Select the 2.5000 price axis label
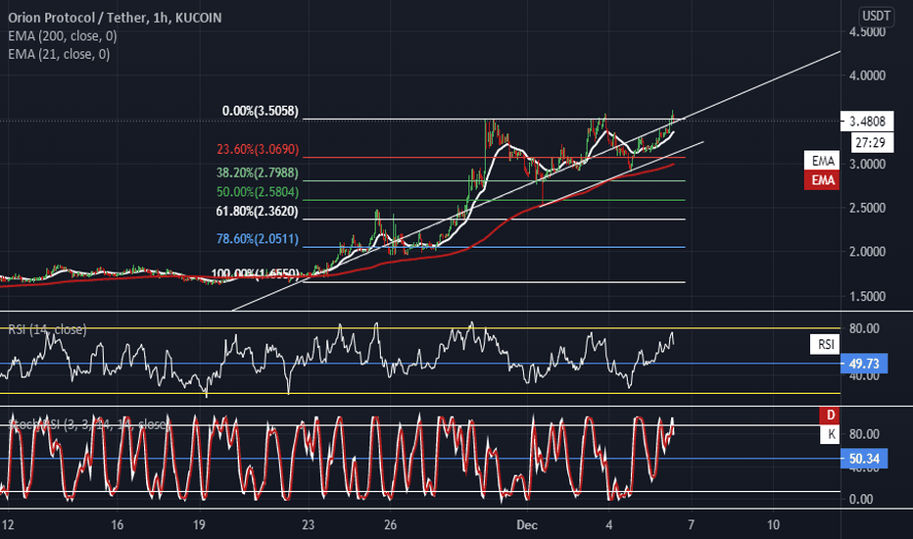The image size is (913, 539). pyautogui.click(x=867, y=208)
